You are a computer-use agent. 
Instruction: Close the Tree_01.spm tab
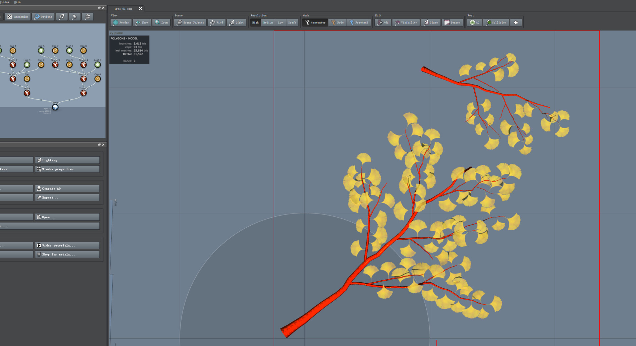pos(140,9)
